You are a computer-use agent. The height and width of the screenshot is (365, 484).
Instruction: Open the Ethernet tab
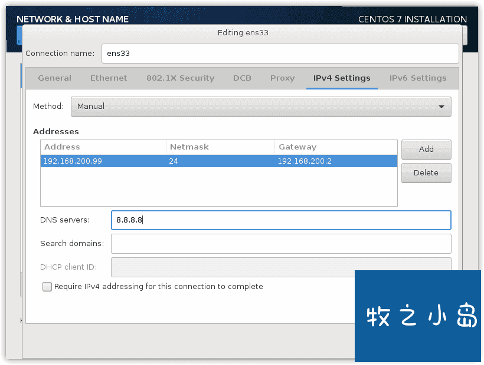click(x=109, y=78)
